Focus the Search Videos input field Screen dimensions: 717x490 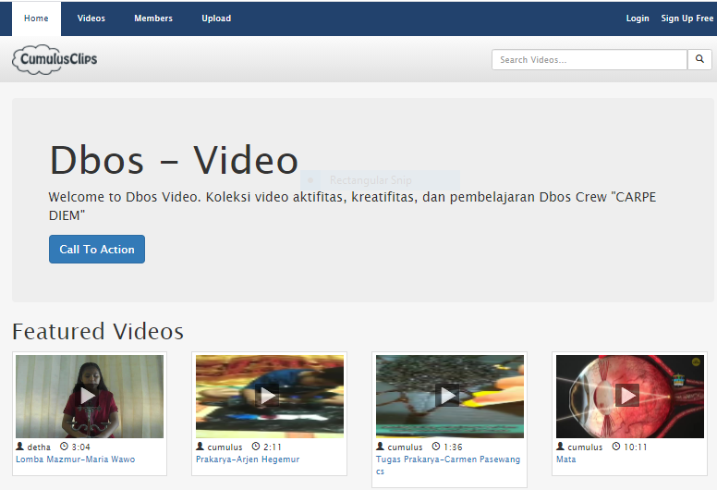coord(589,60)
